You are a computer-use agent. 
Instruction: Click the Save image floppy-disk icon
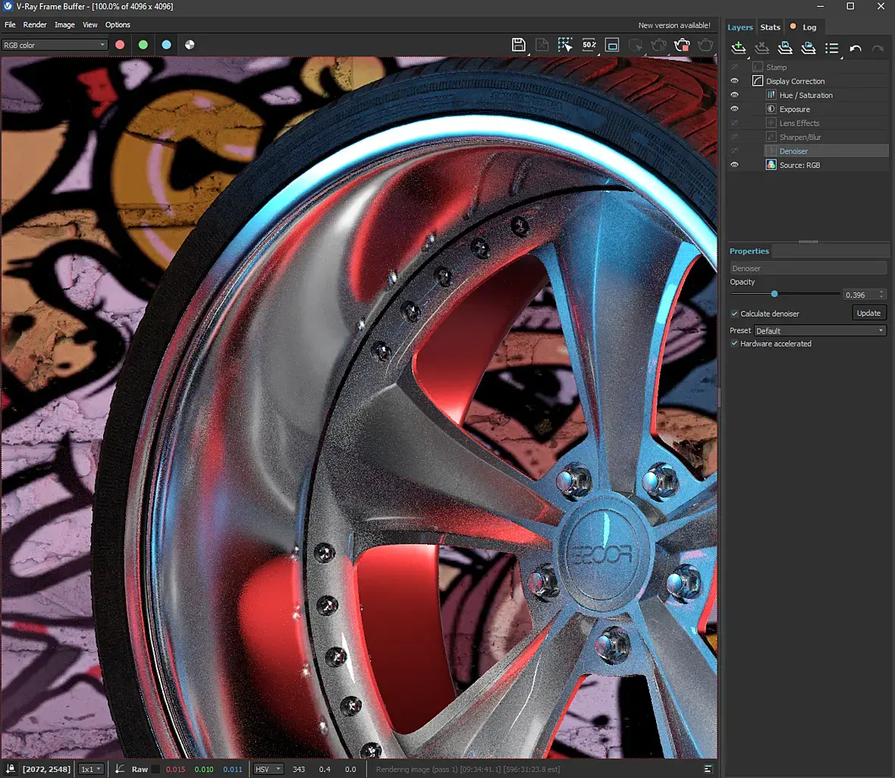click(x=518, y=45)
